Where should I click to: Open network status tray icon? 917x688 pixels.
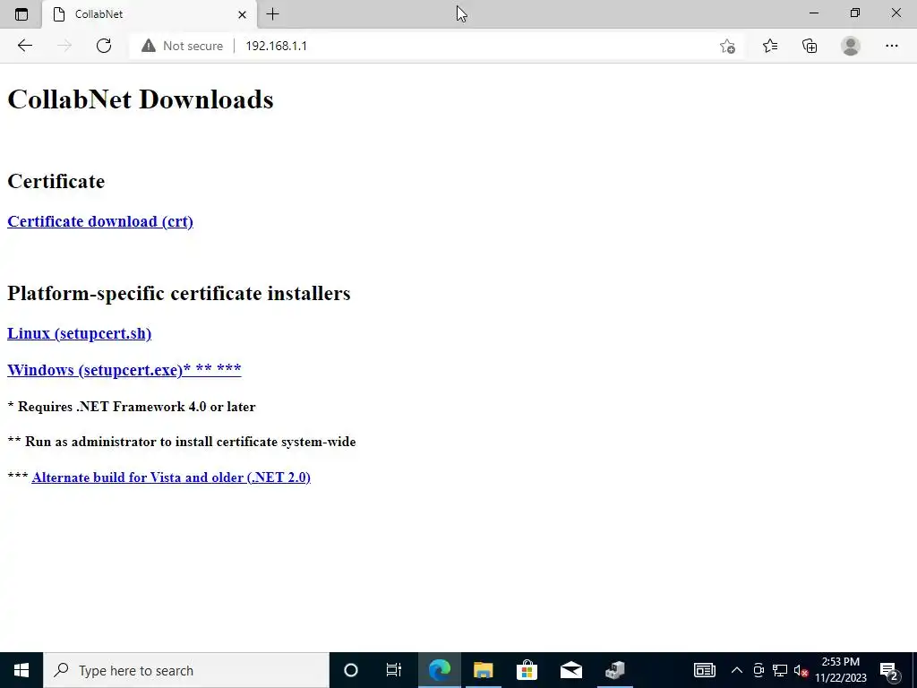point(780,670)
